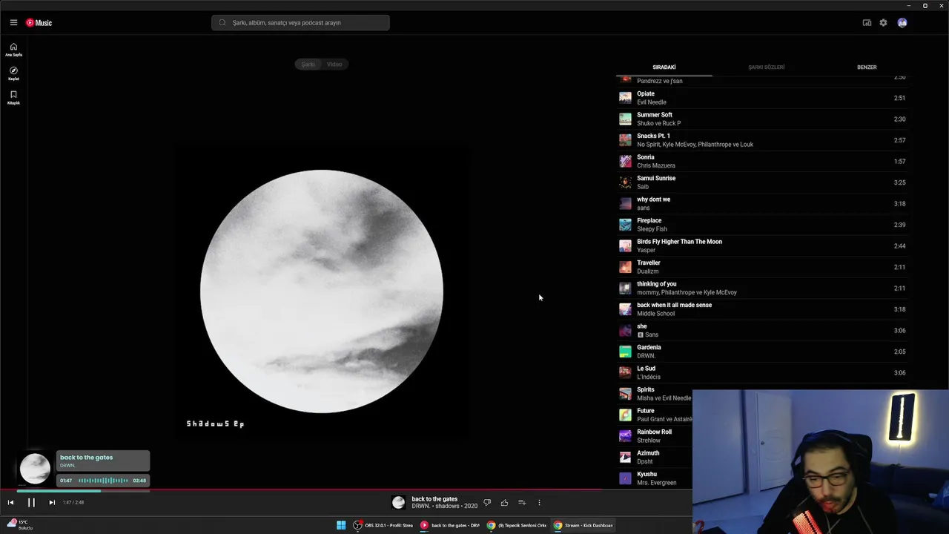949x534 pixels.
Task: Select the ŞARKI SÖZLERİ tab
Action: 766,67
